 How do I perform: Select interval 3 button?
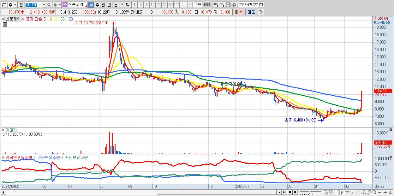140,5
